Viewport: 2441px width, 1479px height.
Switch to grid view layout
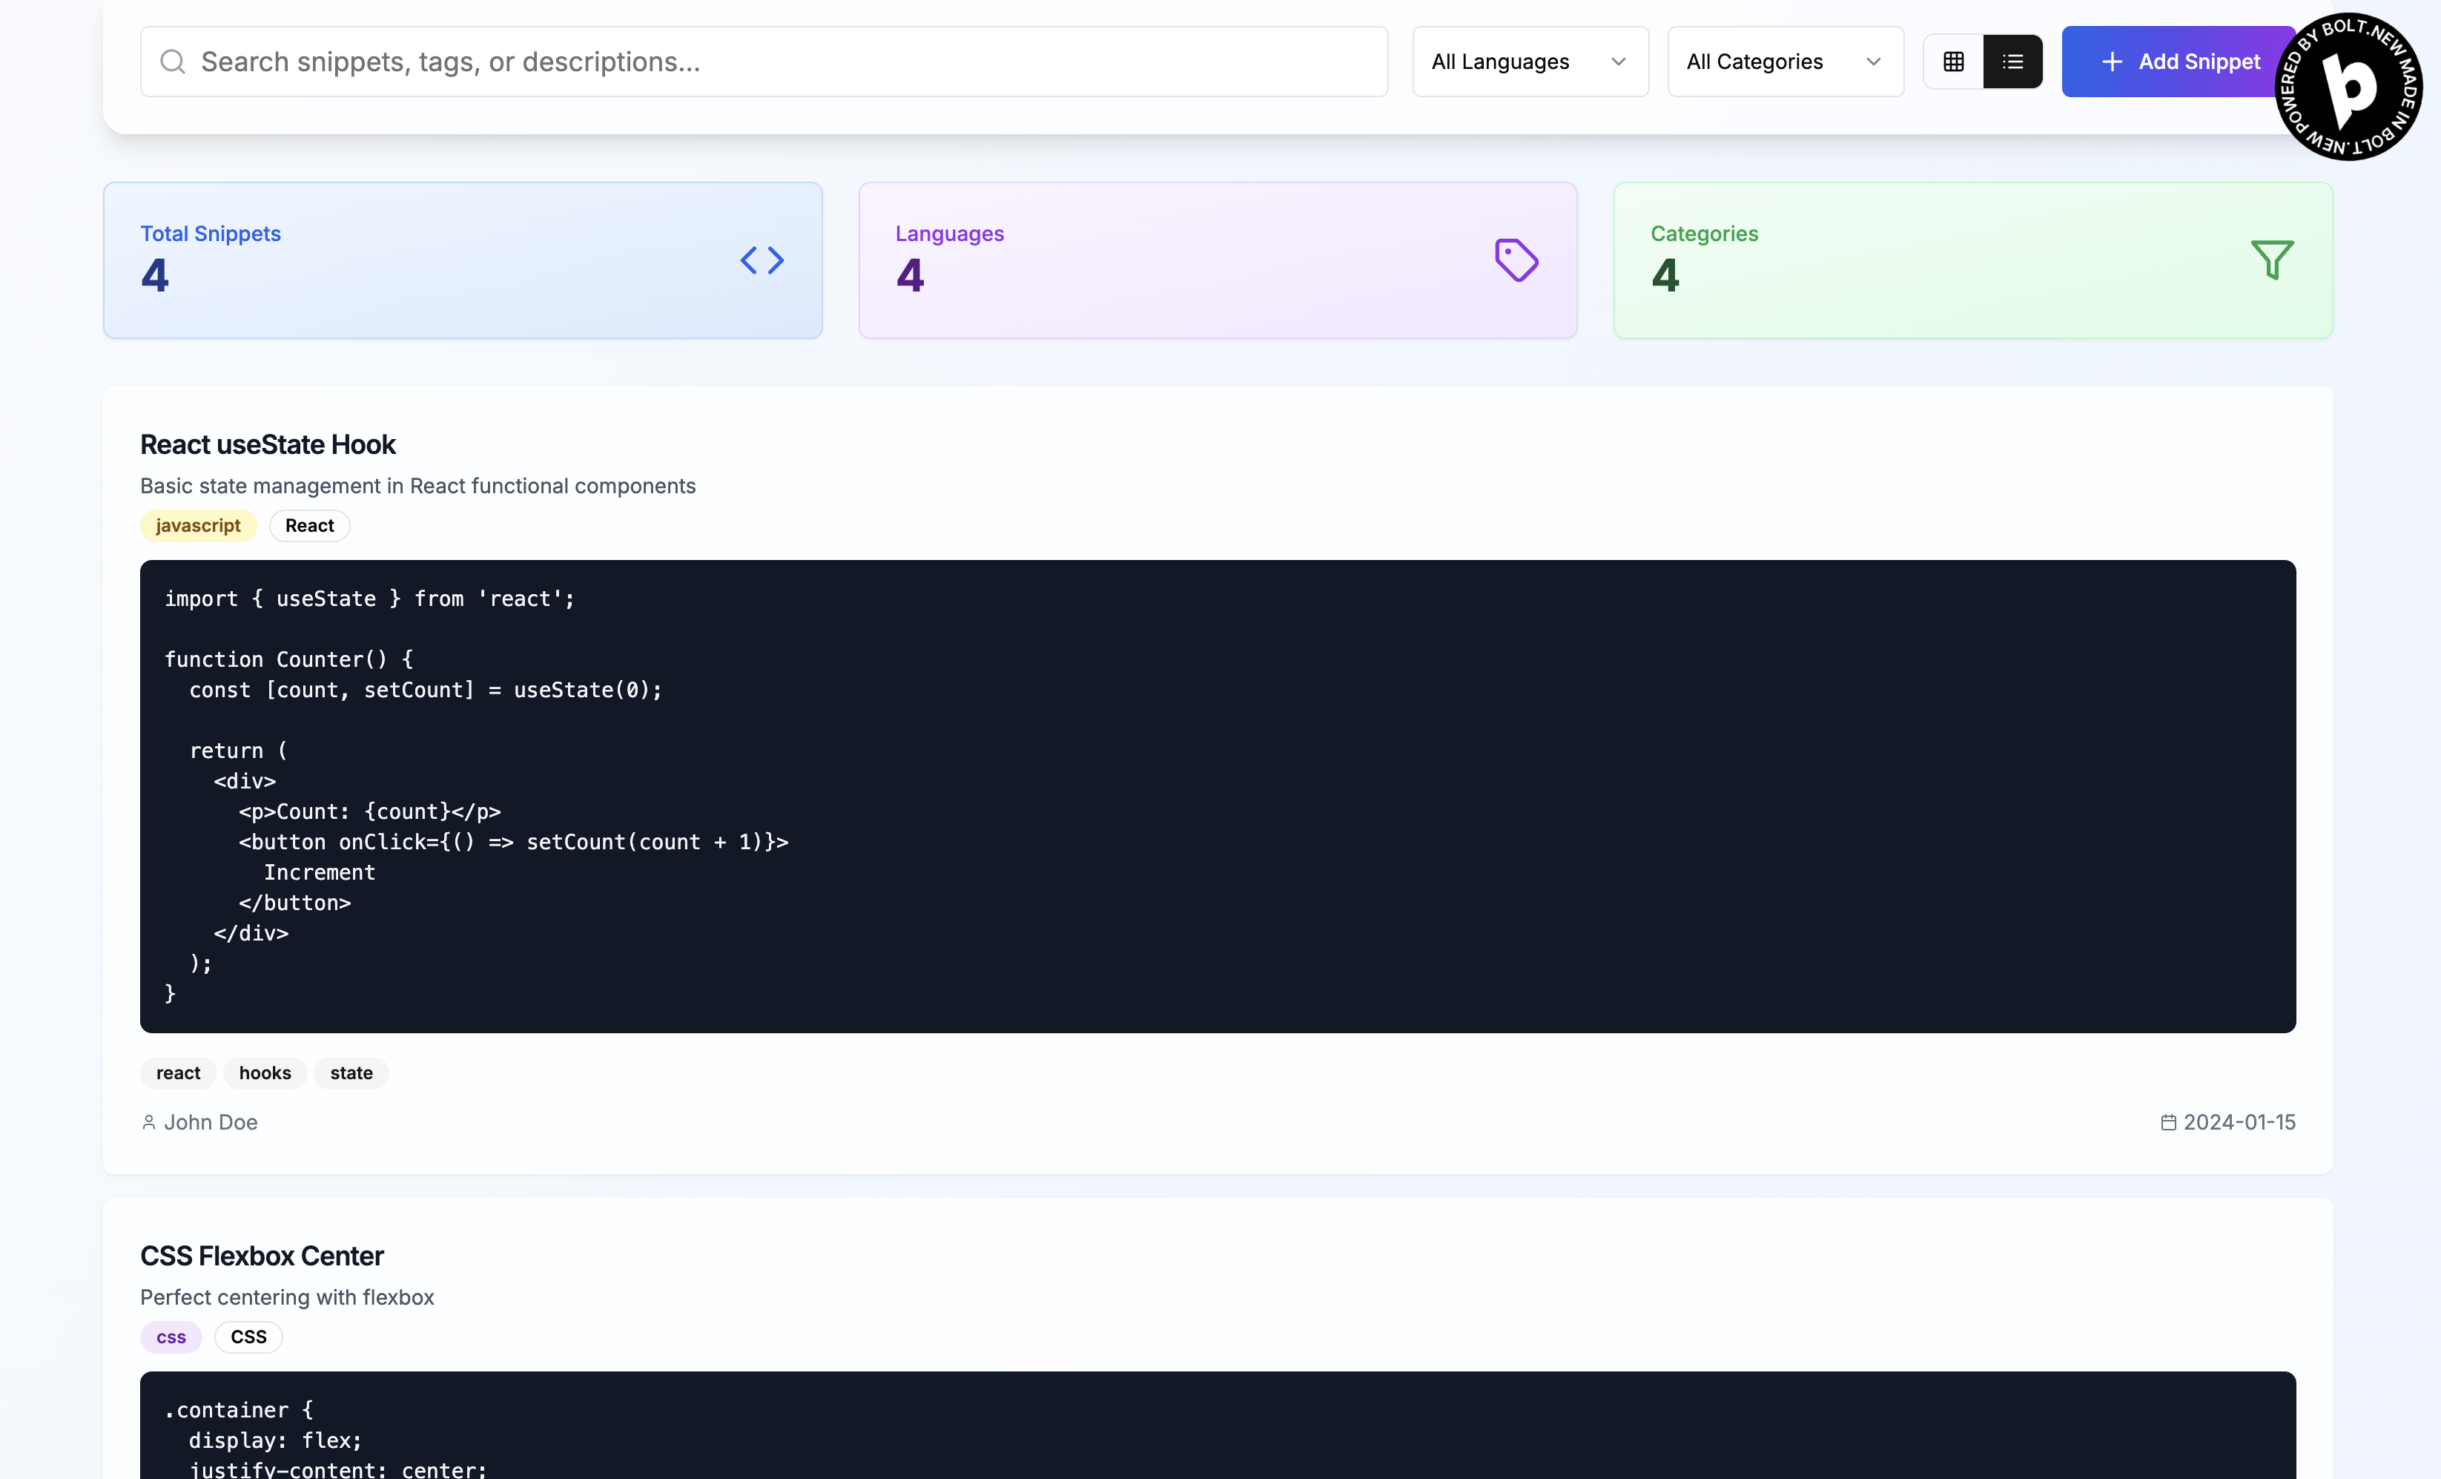1952,62
